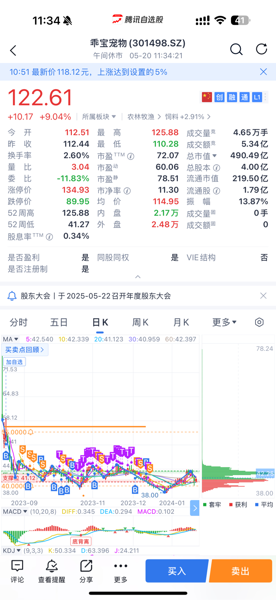Image resolution: width=276 pixels, height=600 pixels.
Task: Tap the 融 margin trading tag
Action: click(232, 97)
